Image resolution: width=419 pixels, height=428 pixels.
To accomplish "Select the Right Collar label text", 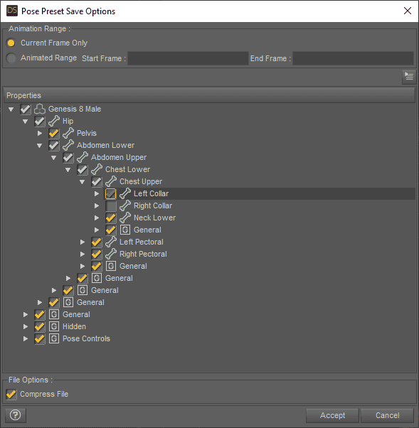I will point(153,205).
